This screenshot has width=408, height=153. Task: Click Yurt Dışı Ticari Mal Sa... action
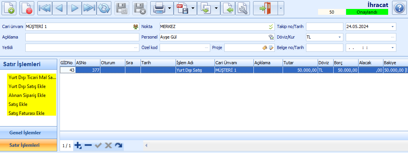point(32,77)
